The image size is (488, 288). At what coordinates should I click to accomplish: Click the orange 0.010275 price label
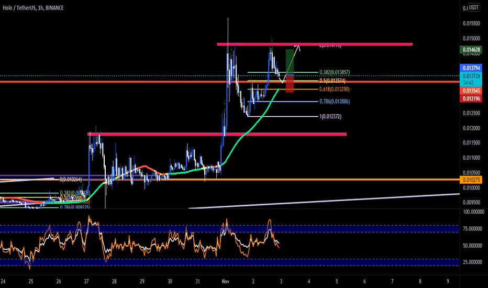click(471, 180)
